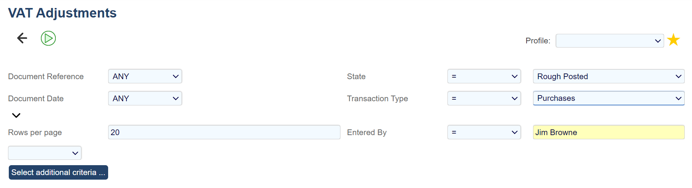Click the back arrow icon
692x188 pixels.
(22, 38)
